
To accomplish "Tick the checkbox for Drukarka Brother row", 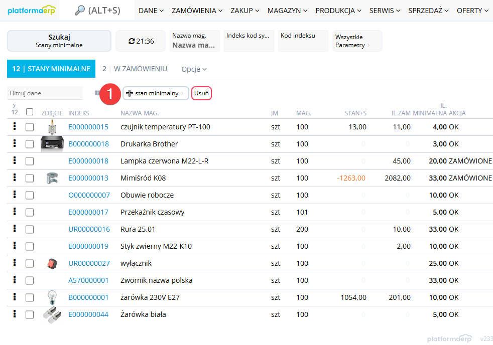I will tap(30, 144).
